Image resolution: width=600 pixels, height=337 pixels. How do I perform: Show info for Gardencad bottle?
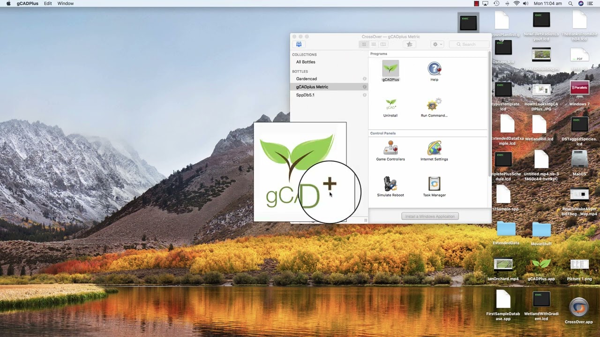coord(364,79)
